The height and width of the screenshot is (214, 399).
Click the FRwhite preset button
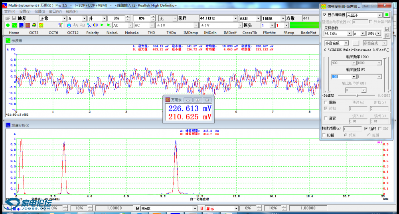(x=269, y=33)
